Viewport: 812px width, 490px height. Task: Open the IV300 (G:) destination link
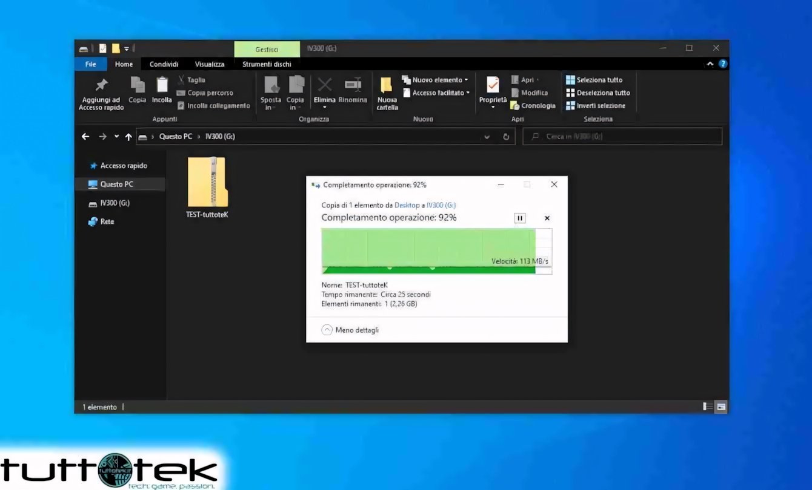(441, 206)
